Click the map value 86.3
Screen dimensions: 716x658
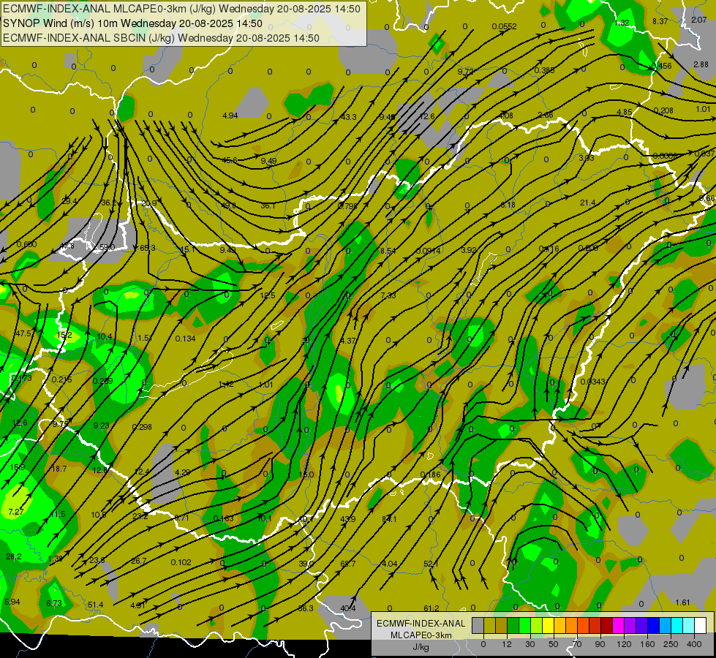coord(306,608)
